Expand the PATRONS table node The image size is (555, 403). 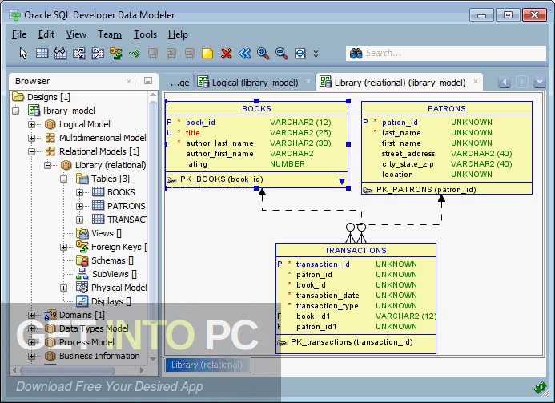[x=79, y=206]
